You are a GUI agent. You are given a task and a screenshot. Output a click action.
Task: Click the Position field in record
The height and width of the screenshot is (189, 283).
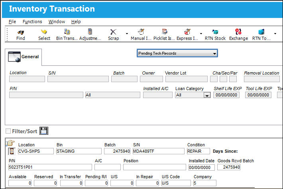pos(155,167)
